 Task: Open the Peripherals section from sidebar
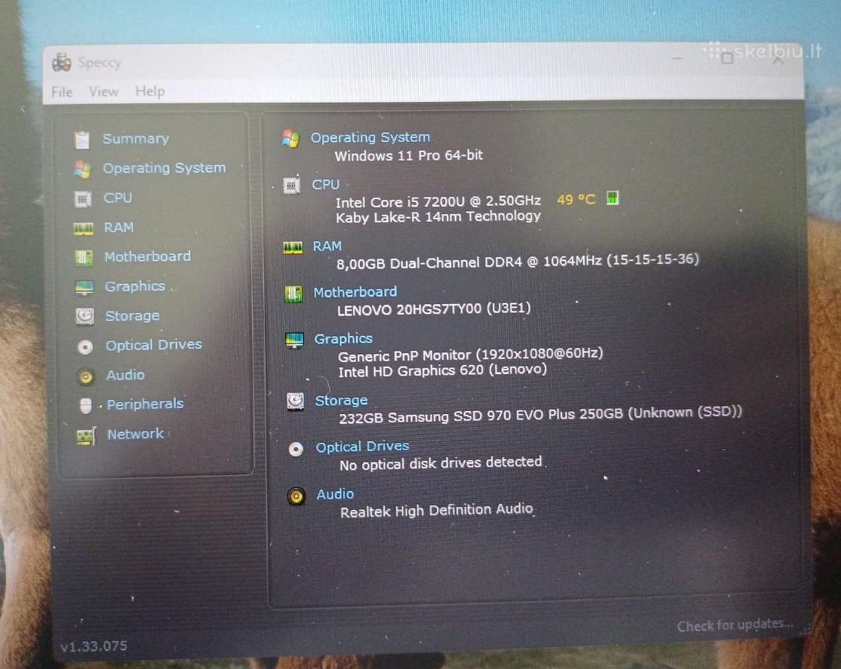[145, 404]
